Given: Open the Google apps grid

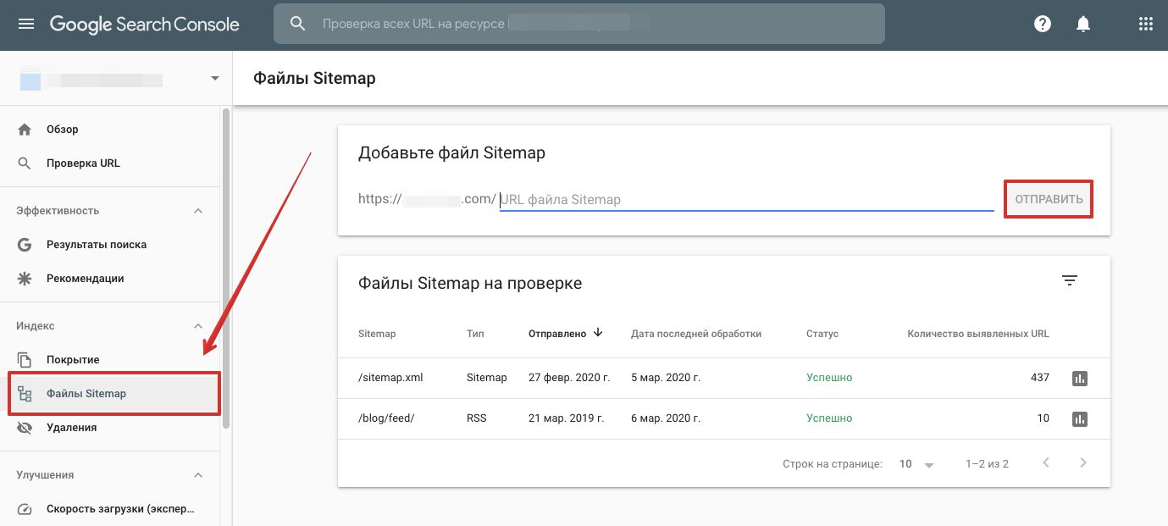Looking at the screenshot, I should 1146,23.
